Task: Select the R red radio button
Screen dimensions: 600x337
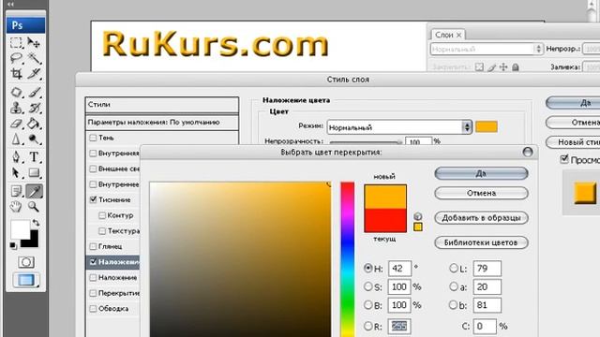Action: 368,326
